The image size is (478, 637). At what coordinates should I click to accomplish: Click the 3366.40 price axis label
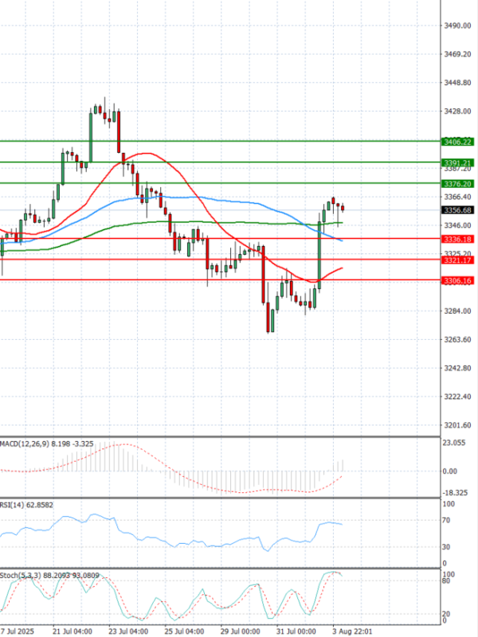point(457,197)
